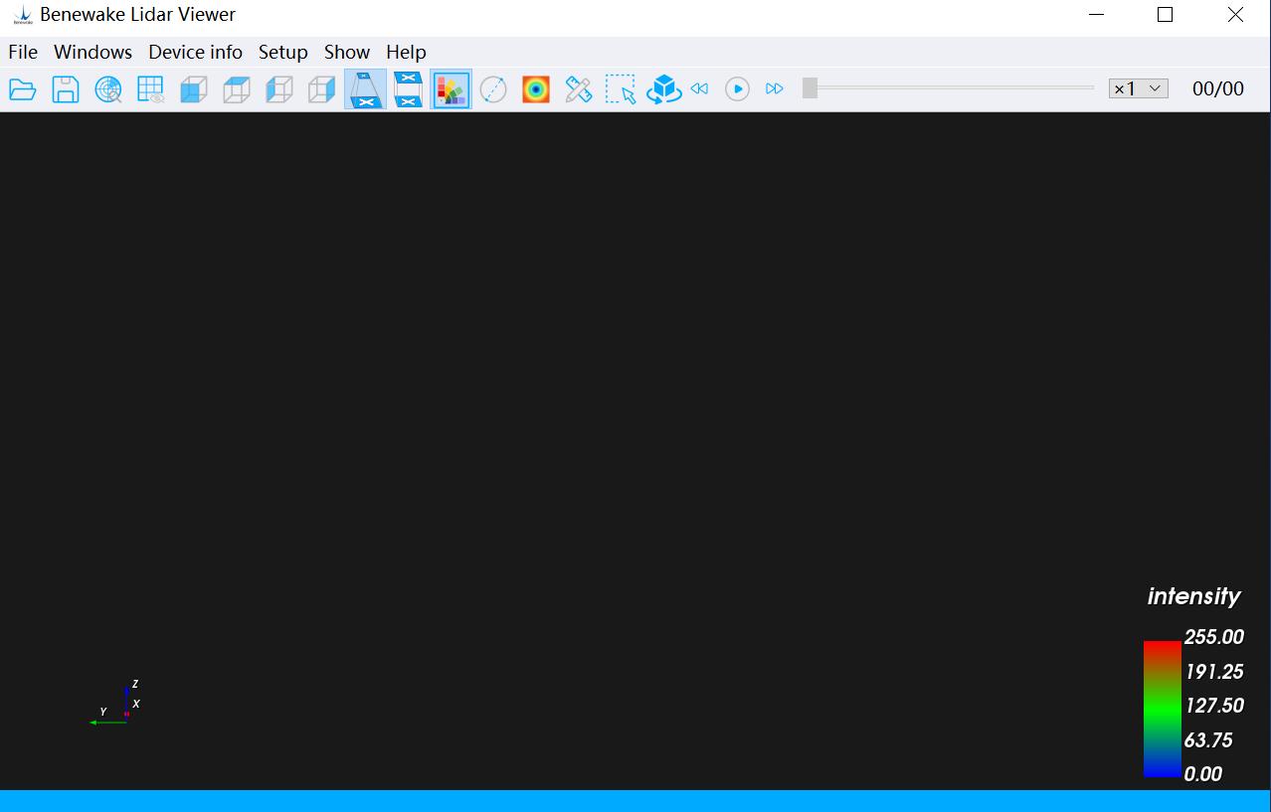Click the XYZ axis orientation gizmo

[x=115, y=703]
